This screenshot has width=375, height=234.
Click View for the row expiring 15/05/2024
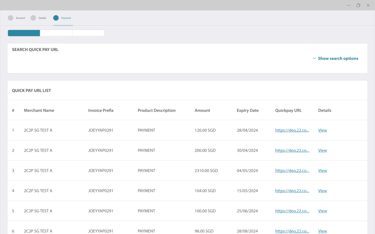pyautogui.click(x=322, y=191)
